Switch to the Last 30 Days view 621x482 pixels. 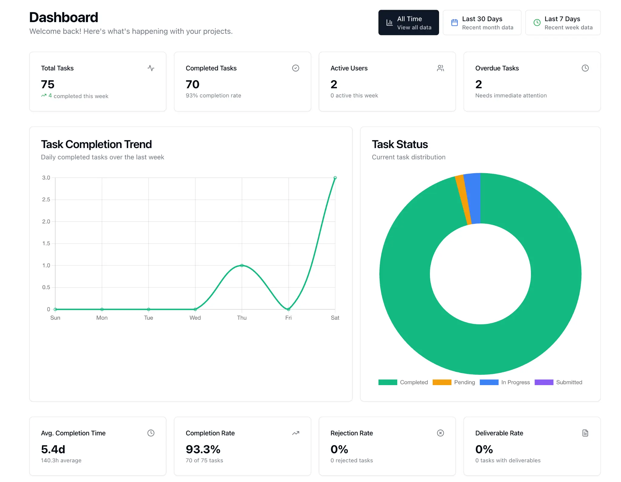(x=482, y=22)
